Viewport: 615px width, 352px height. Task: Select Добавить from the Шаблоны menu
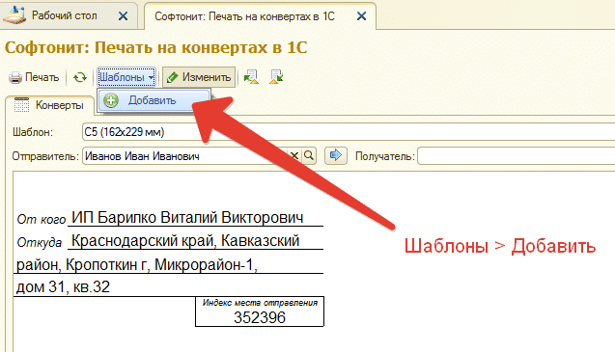154,100
